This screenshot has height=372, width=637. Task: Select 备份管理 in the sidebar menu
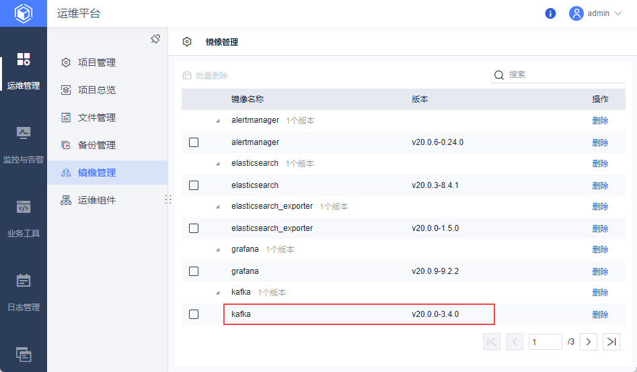click(x=97, y=145)
